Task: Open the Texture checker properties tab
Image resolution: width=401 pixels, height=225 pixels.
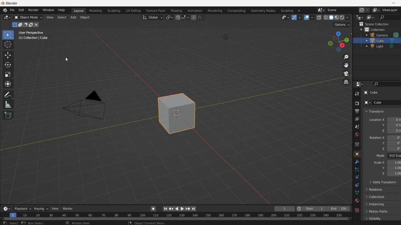Action: (357, 210)
